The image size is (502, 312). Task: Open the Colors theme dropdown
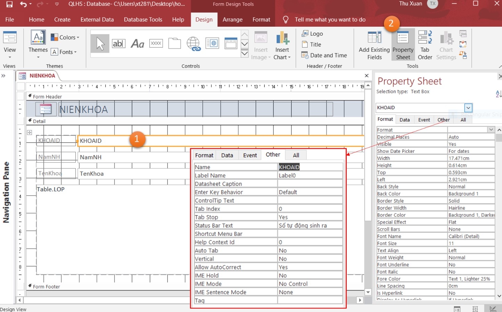[x=65, y=37]
